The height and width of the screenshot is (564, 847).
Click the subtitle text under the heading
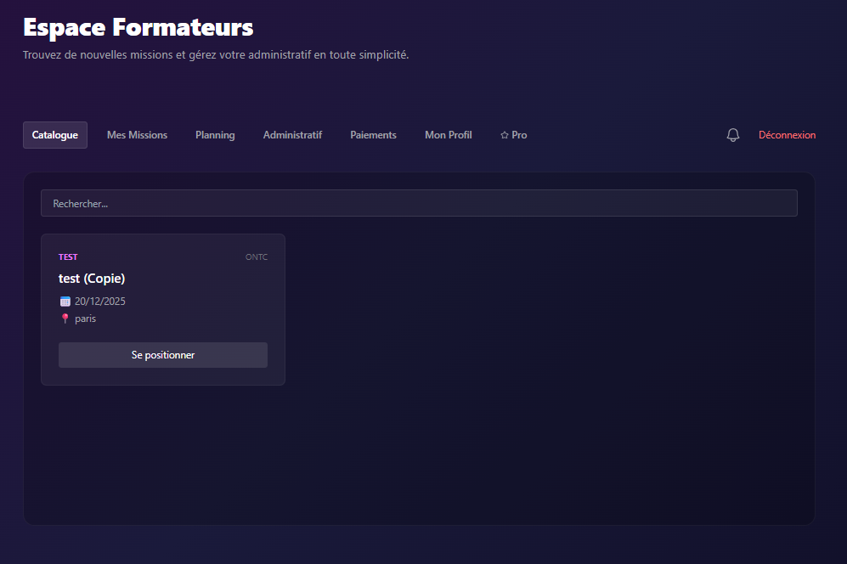click(x=216, y=55)
